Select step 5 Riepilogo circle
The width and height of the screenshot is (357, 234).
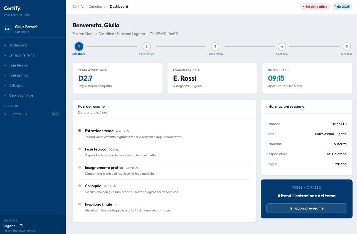pos(347,46)
